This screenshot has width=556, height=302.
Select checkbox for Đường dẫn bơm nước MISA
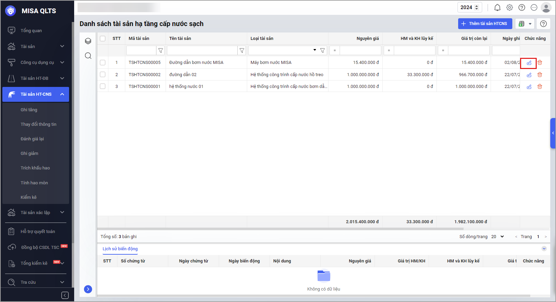click(103, 63)
